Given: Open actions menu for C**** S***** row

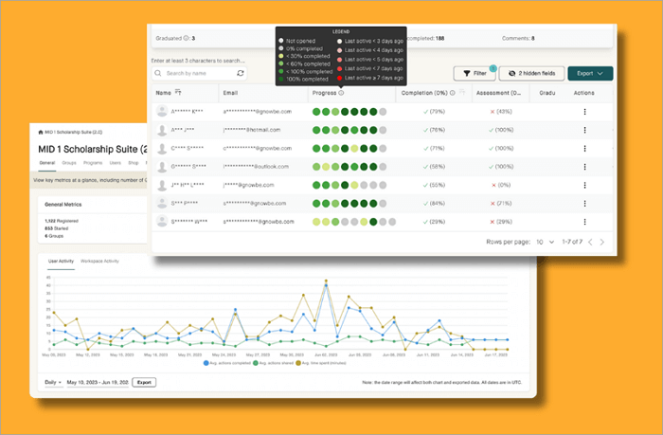Looking at the screenshot, I should pyautogui.click(x=584, y=149).
